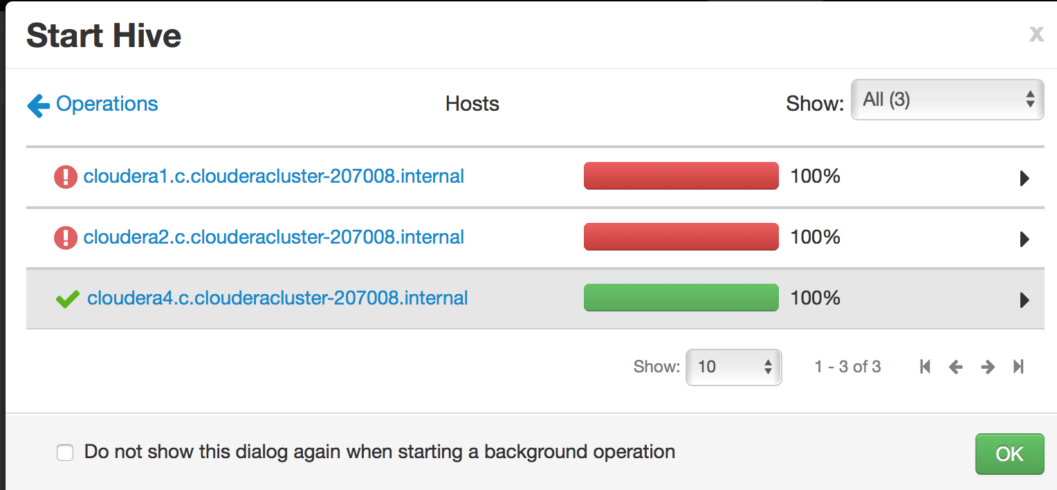This screenshot has height=490, width=1057.
Task: Expand details for cloudera2 host row
Action: 1023,239
